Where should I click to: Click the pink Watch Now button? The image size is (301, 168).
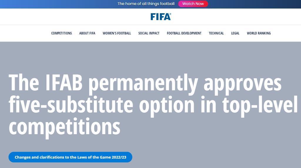tap(193, 4)
